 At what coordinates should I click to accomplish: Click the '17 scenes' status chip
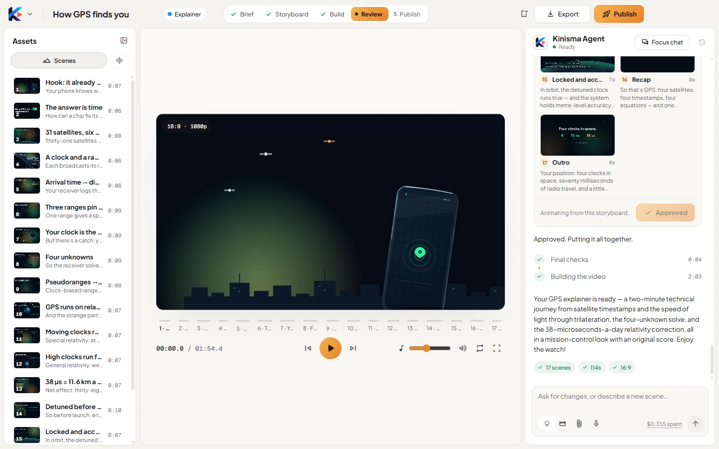(554, 368)
